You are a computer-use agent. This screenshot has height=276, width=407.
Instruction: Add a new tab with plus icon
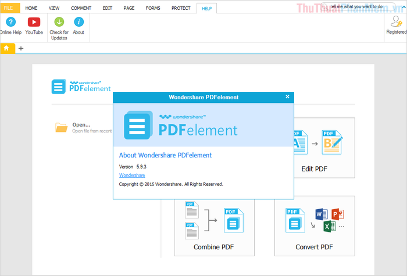coord(21,48)
